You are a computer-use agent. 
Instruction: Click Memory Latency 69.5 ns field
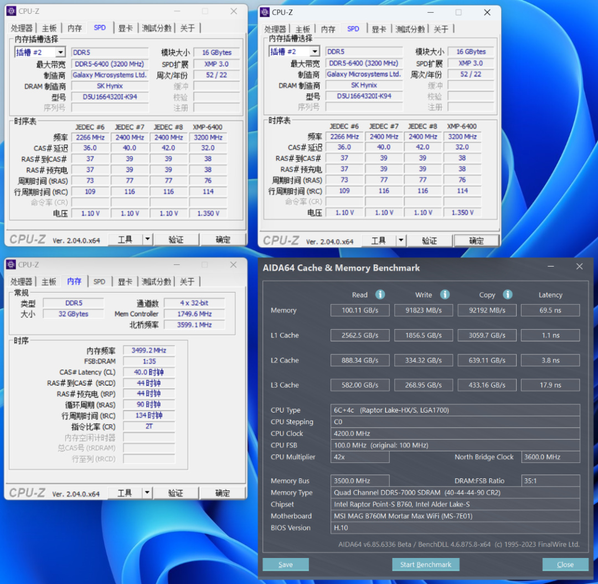pyautogui.click(x=550, y=310)
